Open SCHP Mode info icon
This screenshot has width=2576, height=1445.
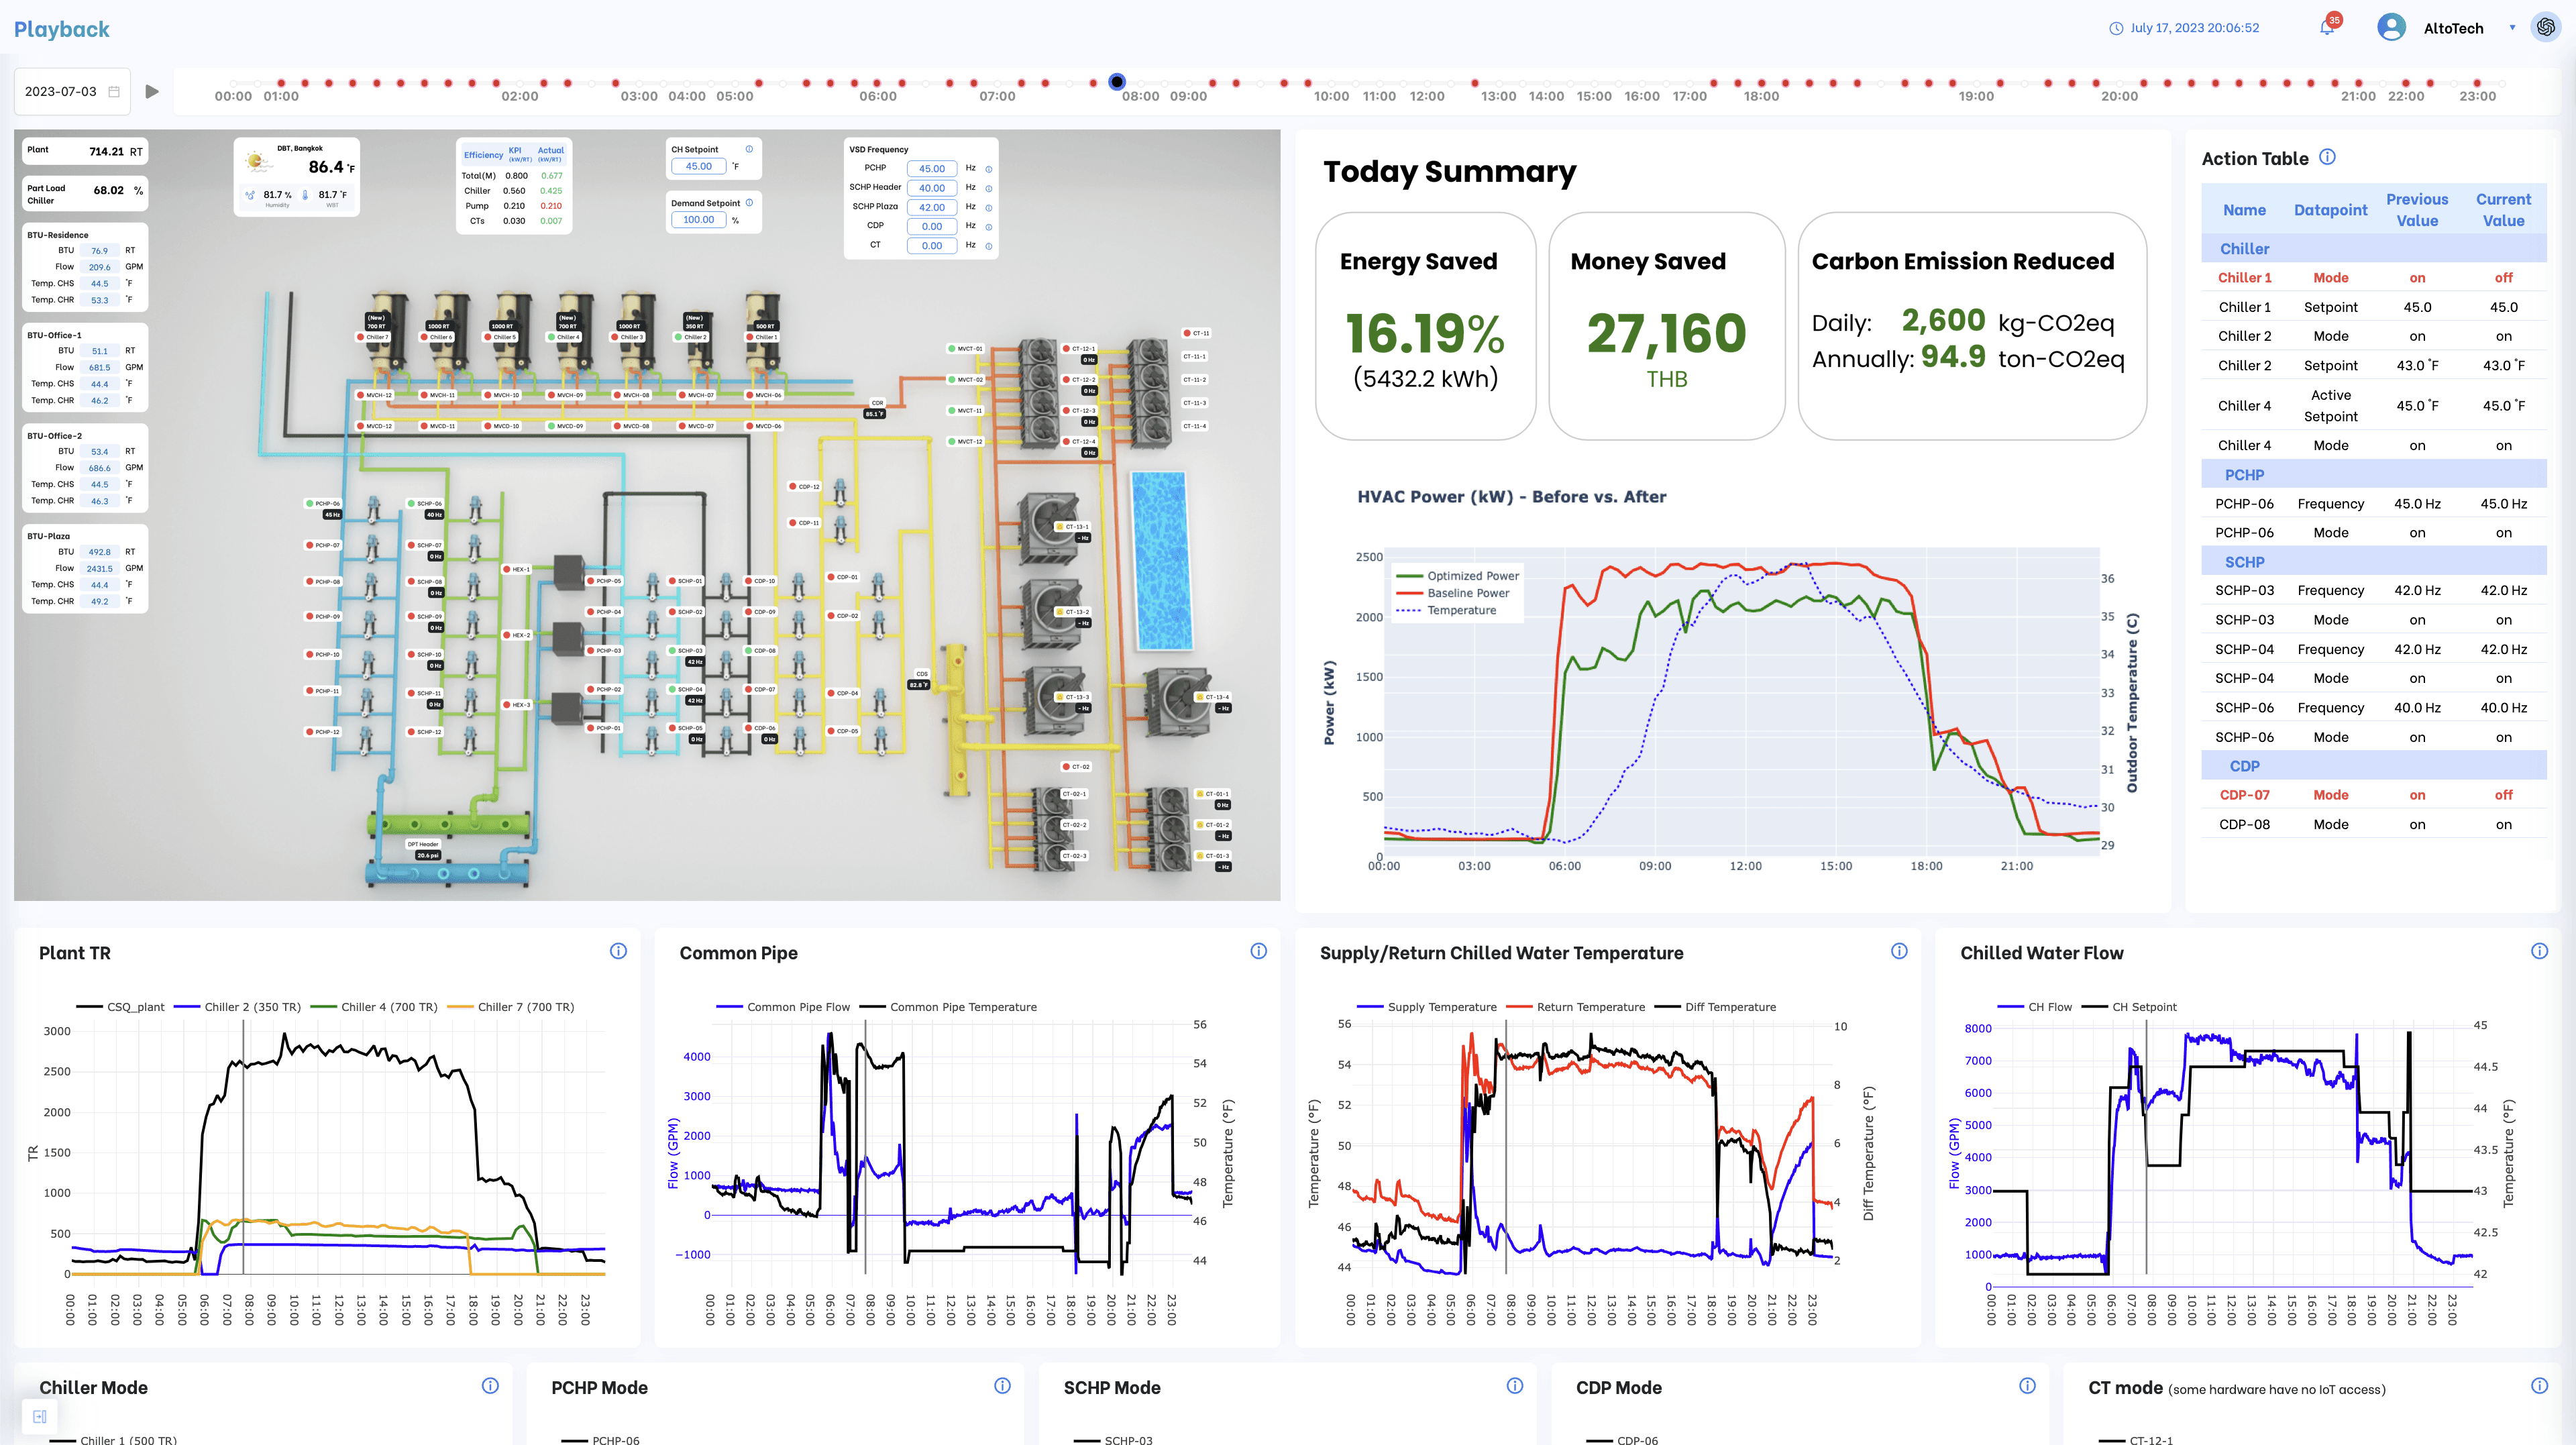(x=1515, y=1385)
